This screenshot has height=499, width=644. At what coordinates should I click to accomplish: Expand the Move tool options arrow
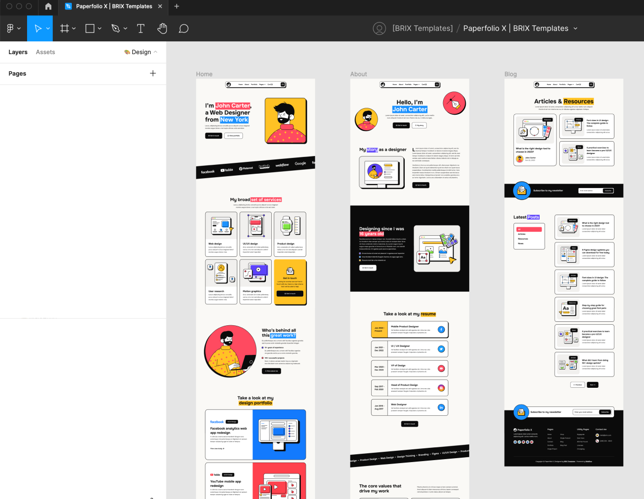(48, 29)
